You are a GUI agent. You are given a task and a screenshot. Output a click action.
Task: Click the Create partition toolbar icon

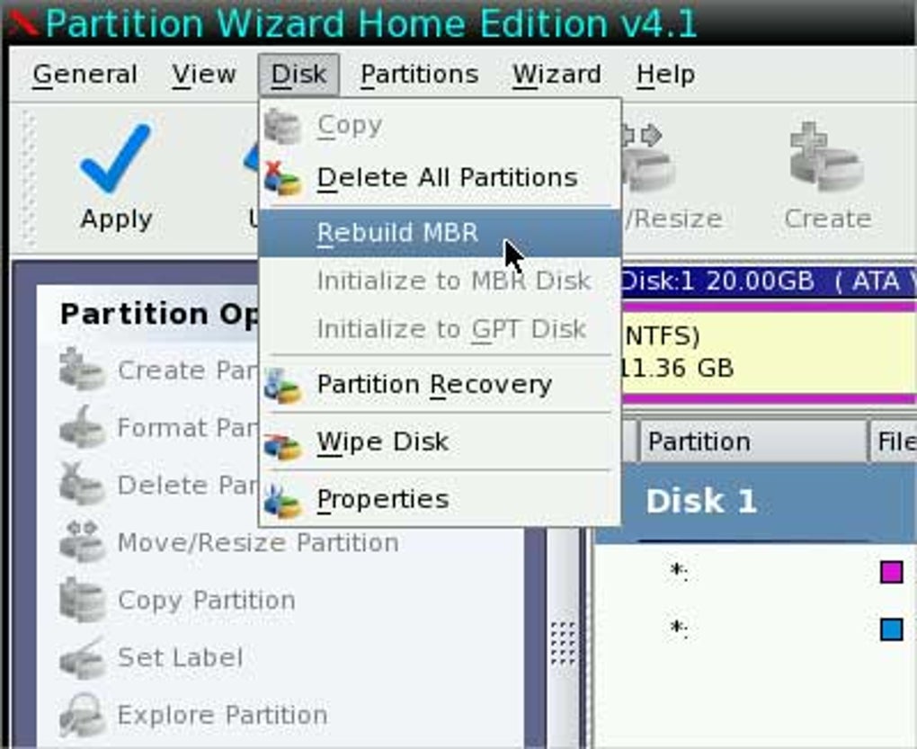(826, 156)
